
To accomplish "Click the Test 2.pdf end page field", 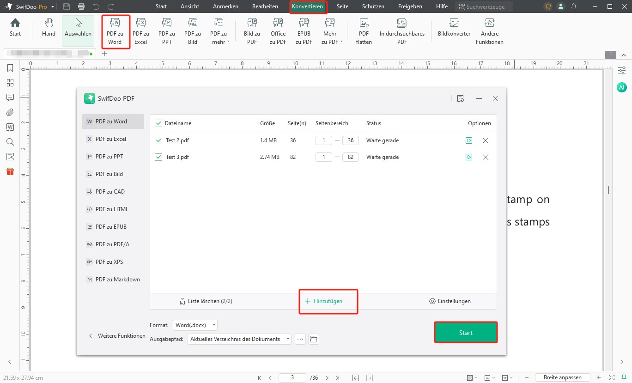I will click(351, 140).
